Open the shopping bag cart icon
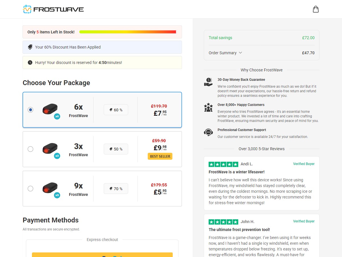342x257 pixels. click(x=316, y=9)
